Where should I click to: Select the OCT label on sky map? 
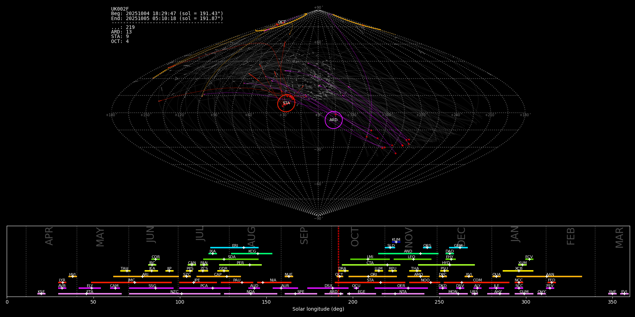coord(282,22)
